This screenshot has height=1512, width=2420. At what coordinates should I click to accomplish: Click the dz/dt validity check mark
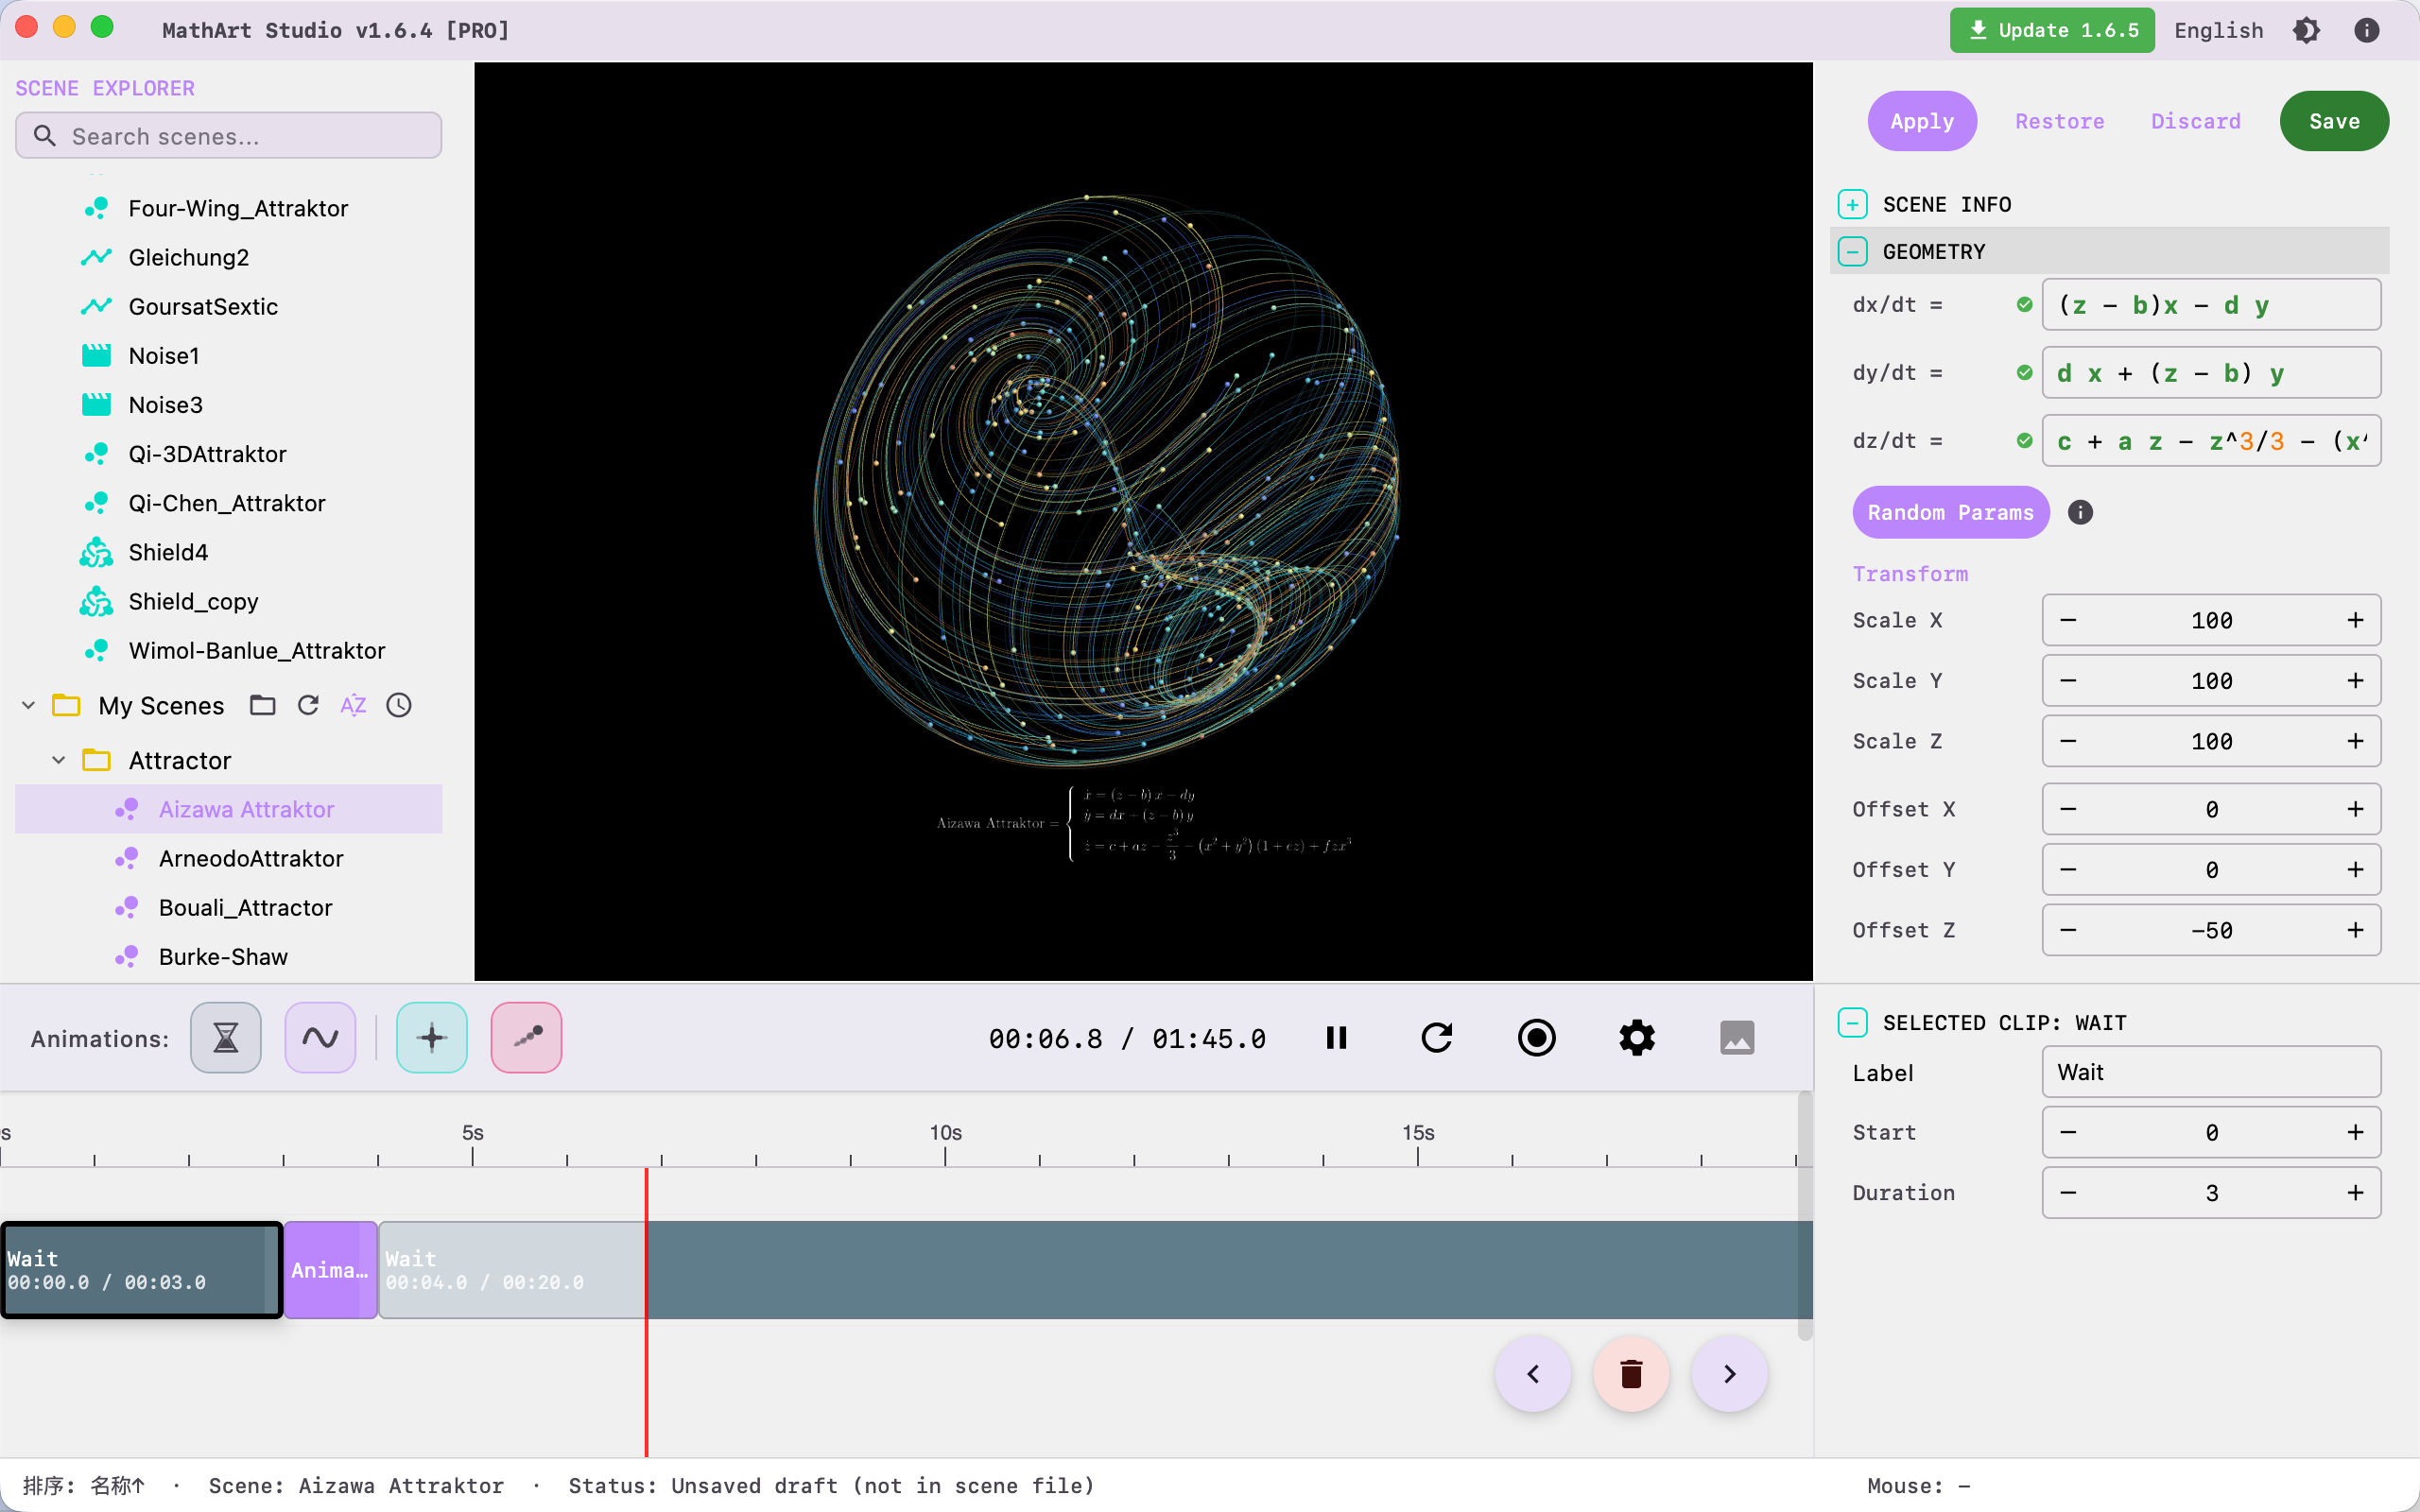point(2025,441)
